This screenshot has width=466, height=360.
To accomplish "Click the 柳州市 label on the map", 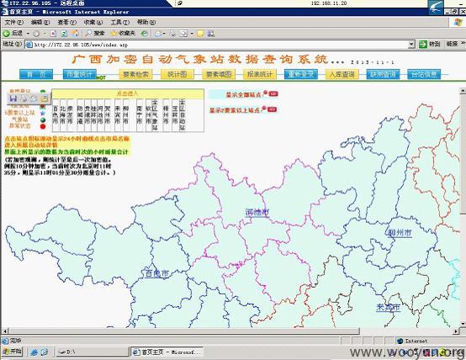I will click(400, 232).
